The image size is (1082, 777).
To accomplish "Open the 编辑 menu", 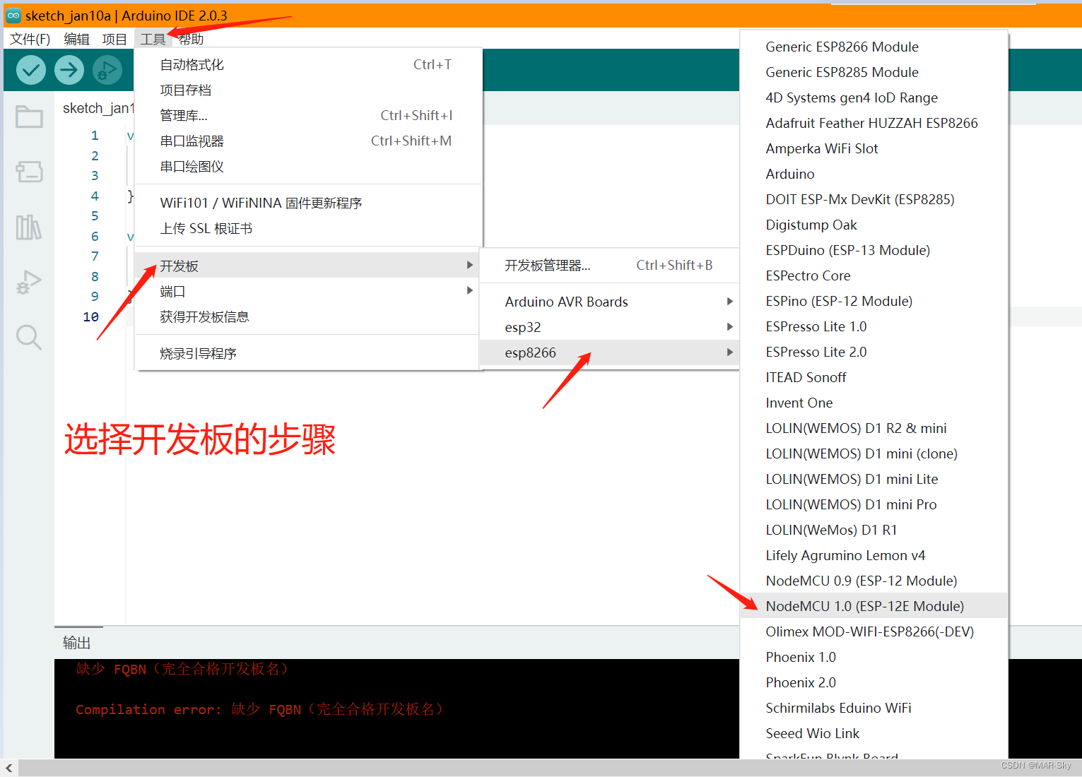I will (x=76, y=39).
